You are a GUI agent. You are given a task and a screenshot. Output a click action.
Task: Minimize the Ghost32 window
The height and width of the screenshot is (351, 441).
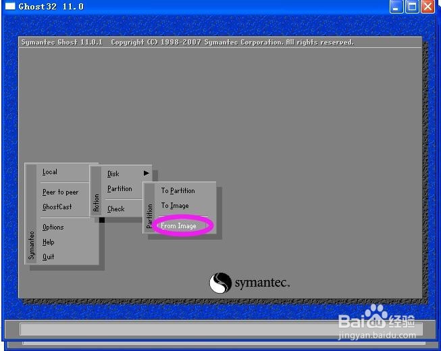pyautogui.click(x=396, y=7)
